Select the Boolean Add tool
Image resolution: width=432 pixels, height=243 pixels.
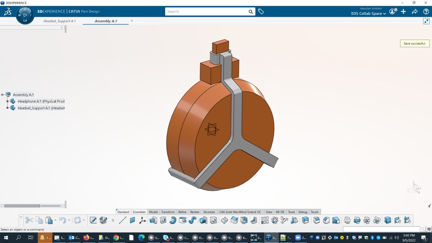[x=357, y=220]
